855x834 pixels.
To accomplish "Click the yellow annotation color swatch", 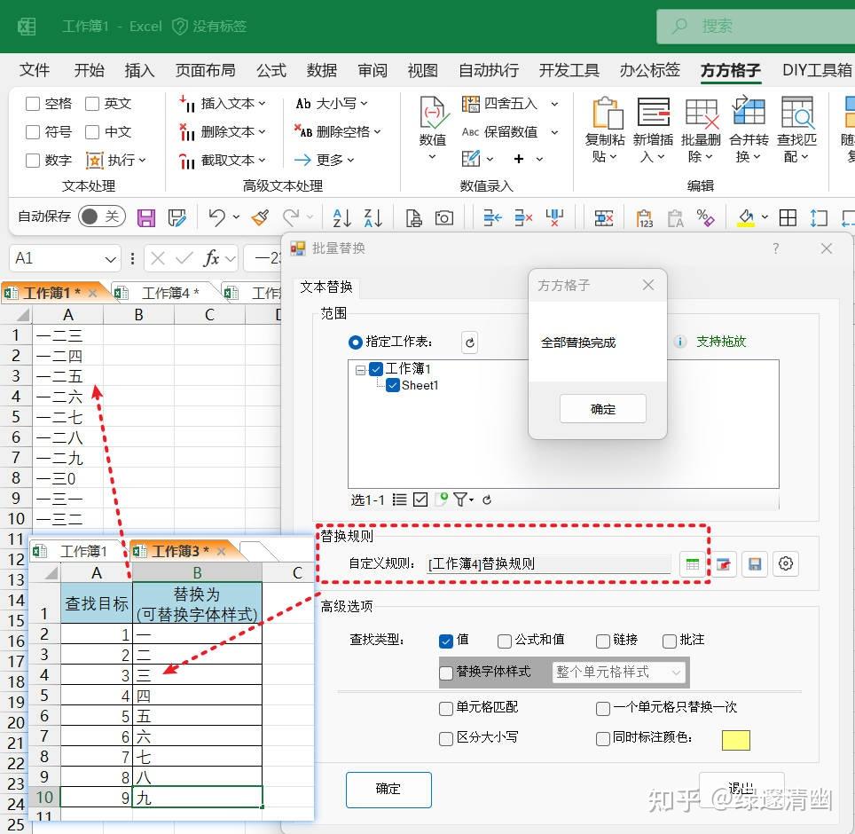I will (x=736, y=738).
